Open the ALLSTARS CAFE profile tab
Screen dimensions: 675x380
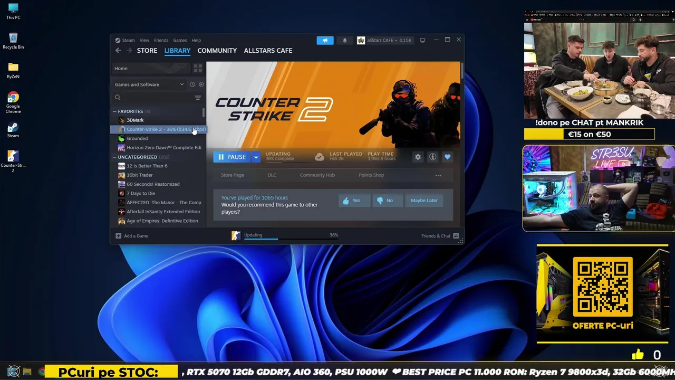268,51
